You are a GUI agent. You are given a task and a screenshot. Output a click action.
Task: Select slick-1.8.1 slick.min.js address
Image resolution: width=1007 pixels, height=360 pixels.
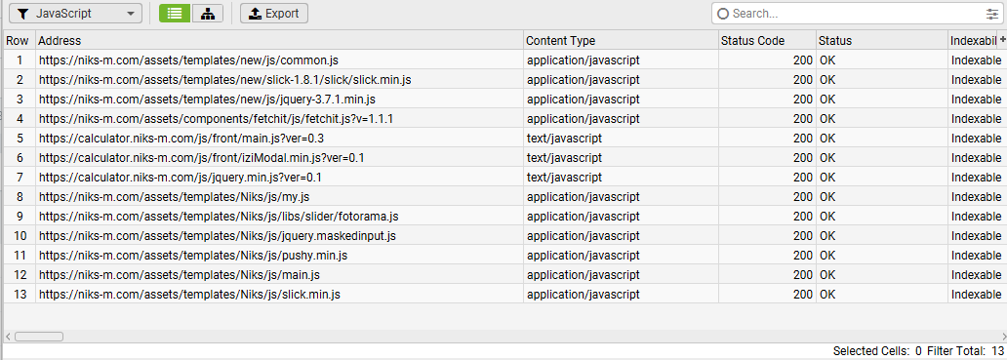point(279,80)
